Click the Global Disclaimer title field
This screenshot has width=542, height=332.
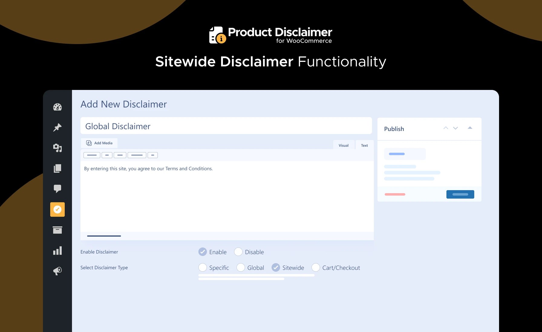[226, 126]
